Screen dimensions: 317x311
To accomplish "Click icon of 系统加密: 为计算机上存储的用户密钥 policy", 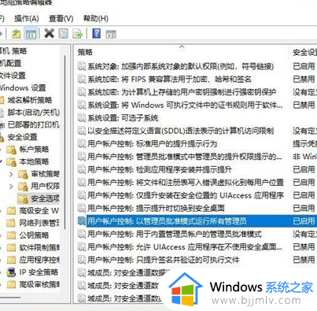I will click(82, 92).
